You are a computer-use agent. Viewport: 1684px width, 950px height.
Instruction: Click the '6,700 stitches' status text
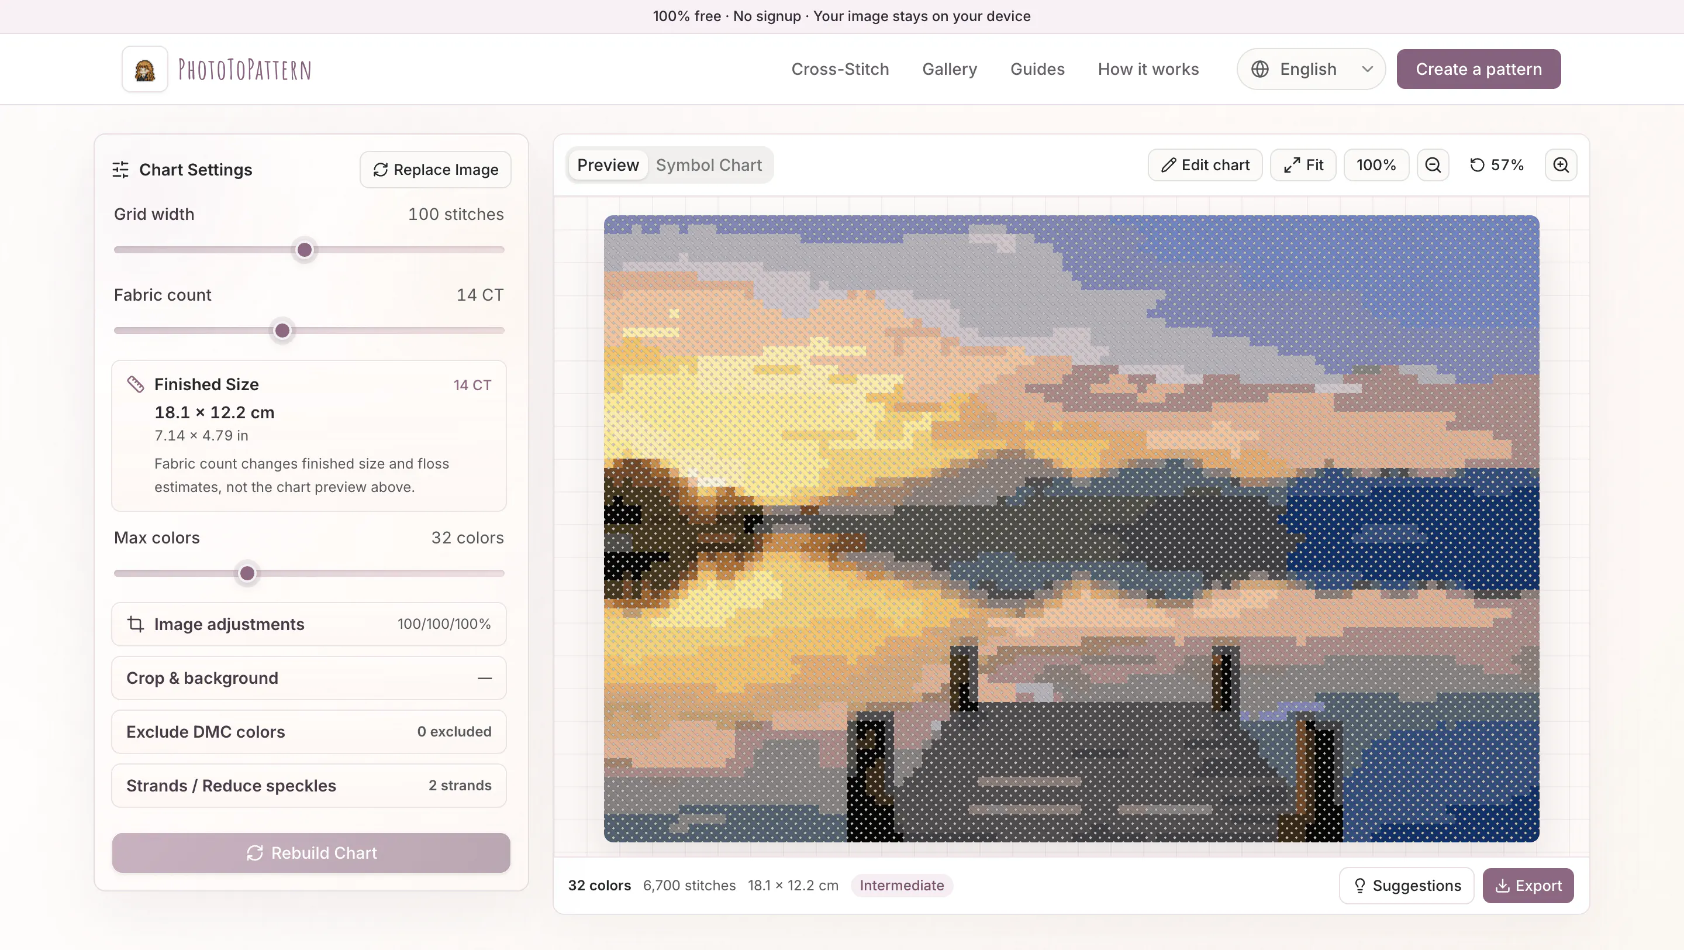[x=690, y=885]
